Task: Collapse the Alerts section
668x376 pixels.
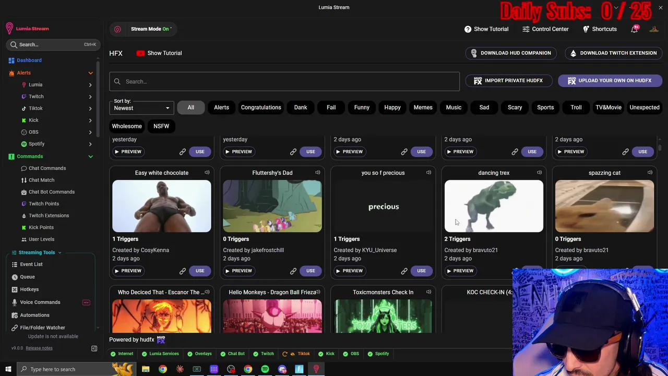Action: point(90,73)
